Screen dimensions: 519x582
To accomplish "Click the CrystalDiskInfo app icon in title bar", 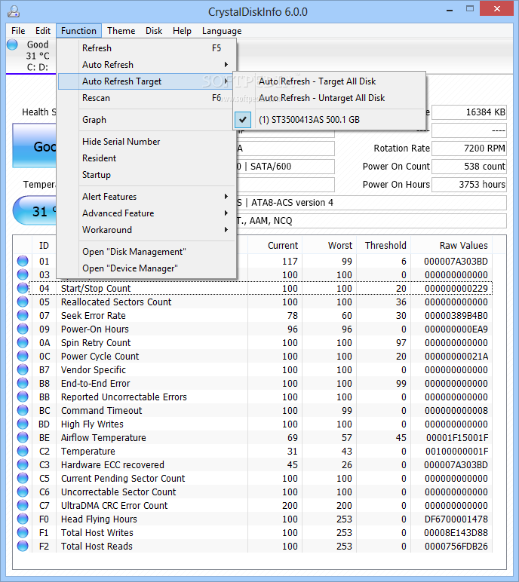I will point(14,11).
